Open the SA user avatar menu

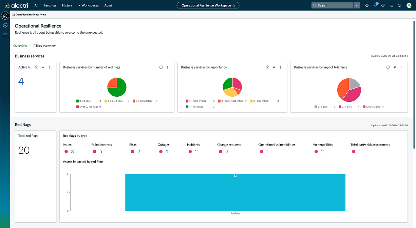(x=409, y=5)
